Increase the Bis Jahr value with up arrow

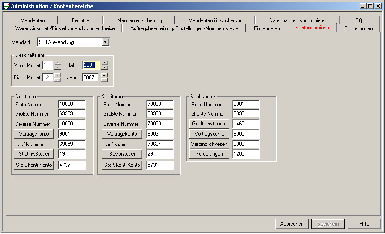click(x=104, y=75)
